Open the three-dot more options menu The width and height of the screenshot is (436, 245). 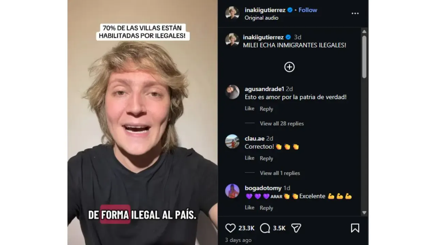(355, 14)
